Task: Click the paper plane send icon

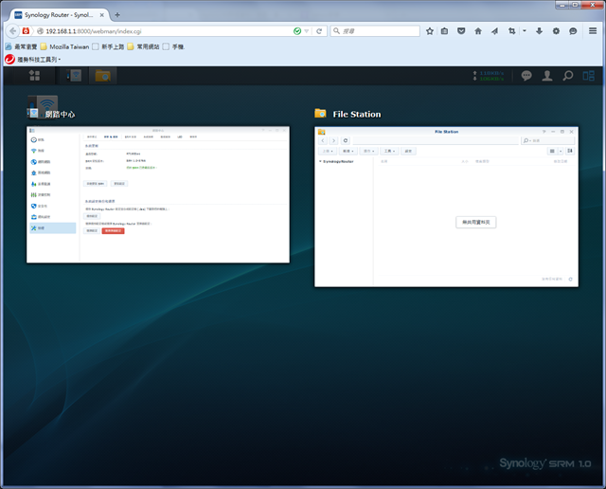Action: [494, 31]
